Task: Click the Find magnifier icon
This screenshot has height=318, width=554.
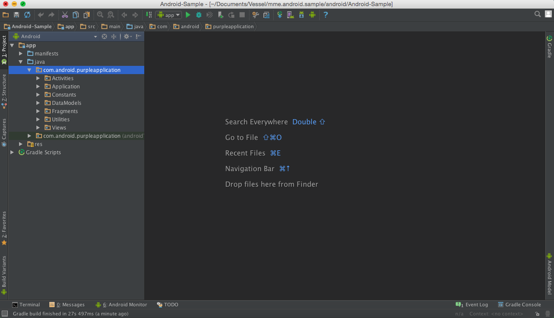Action: pos(100,15)
